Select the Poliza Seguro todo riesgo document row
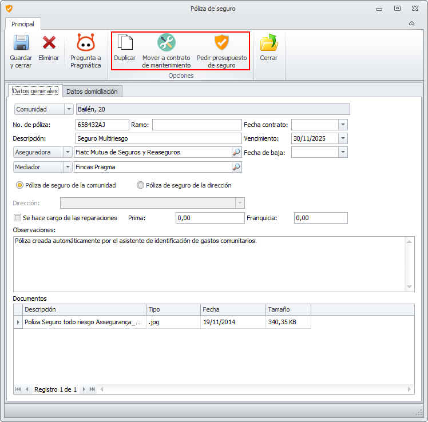The width and height of the screenshot is (428, 422). [x=82, y=323]
